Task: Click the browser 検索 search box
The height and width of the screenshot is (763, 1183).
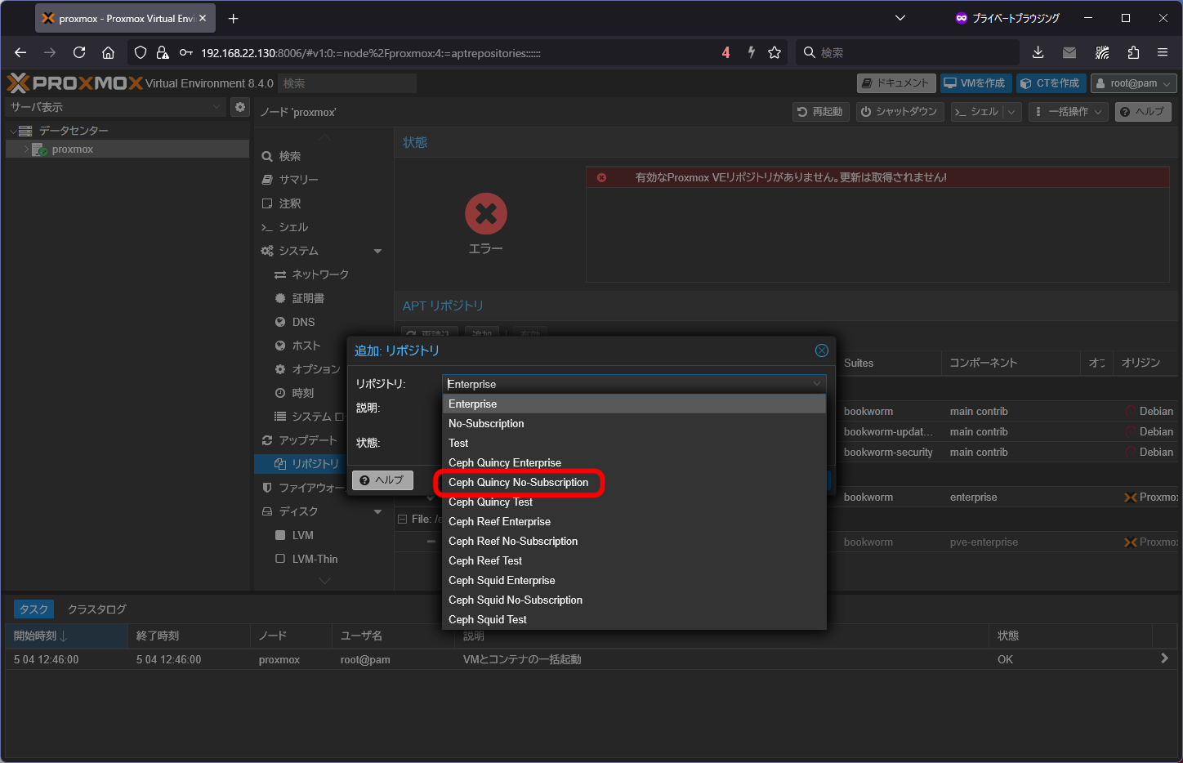Action: coord(907,52)
